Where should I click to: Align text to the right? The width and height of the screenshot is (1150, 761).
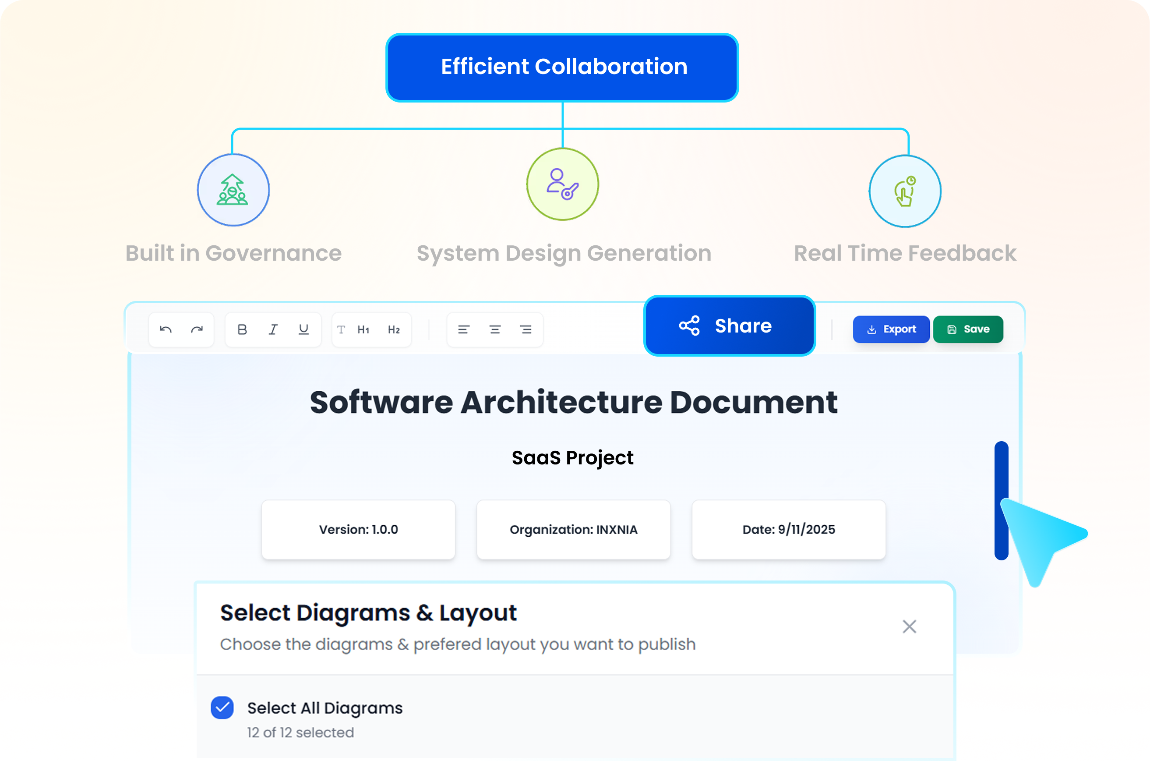(x=526, y=329)
